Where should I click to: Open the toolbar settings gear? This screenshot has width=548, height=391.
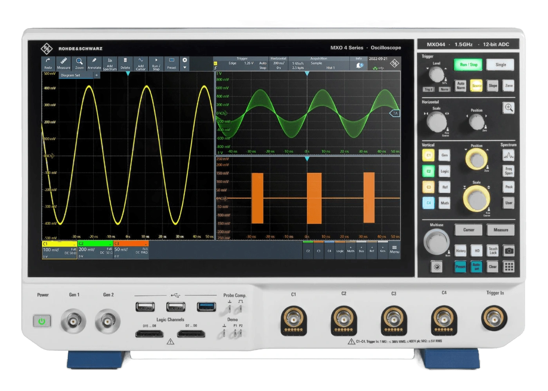[x=184, y=60]
